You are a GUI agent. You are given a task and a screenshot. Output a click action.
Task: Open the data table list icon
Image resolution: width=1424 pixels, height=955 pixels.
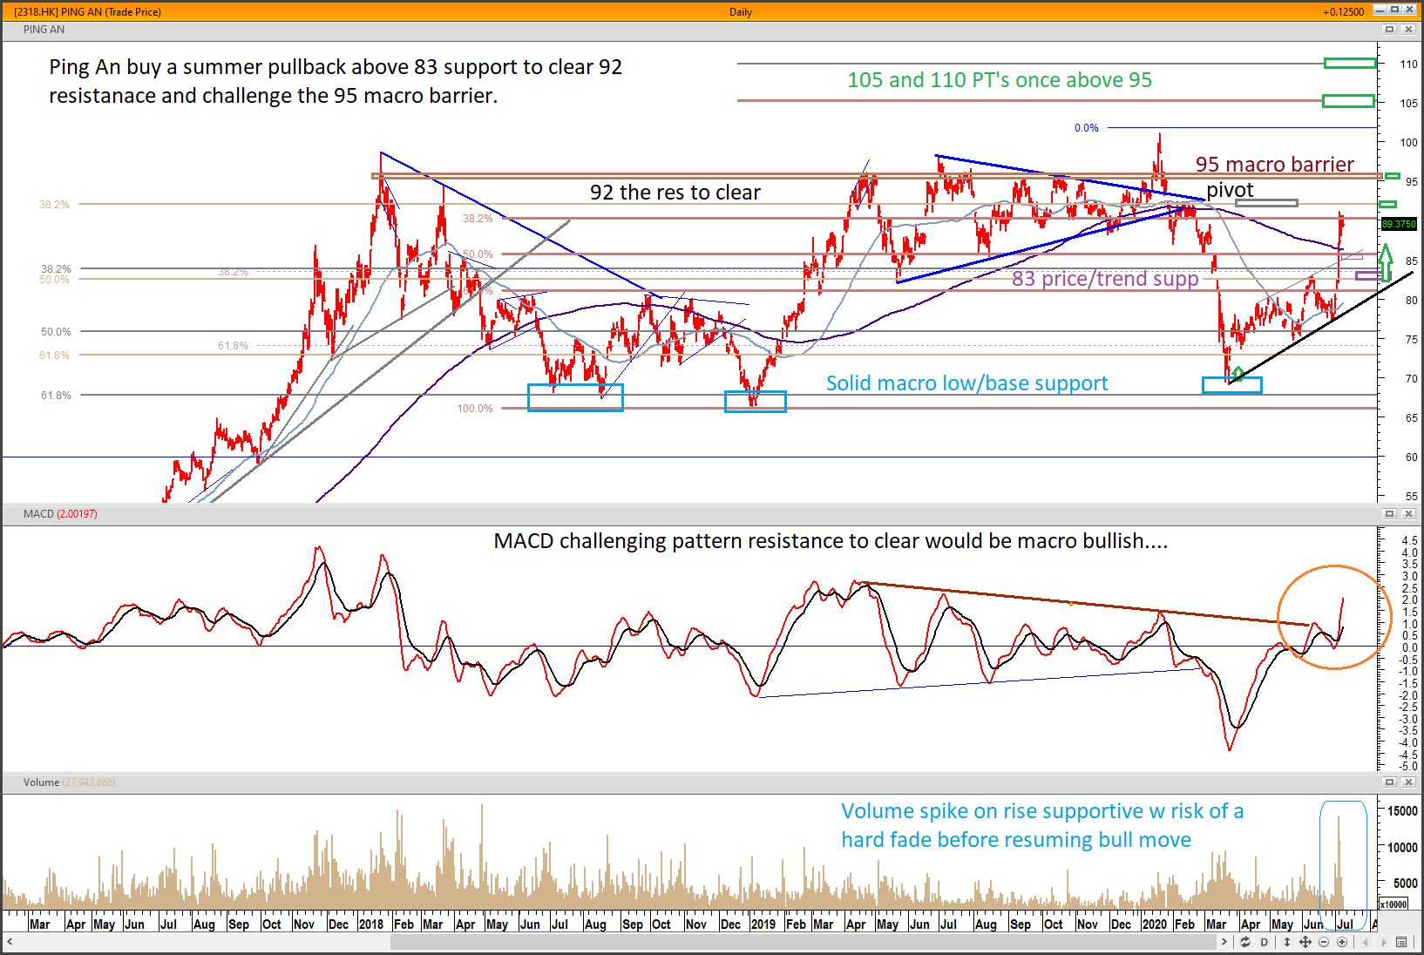point(1401,942)
